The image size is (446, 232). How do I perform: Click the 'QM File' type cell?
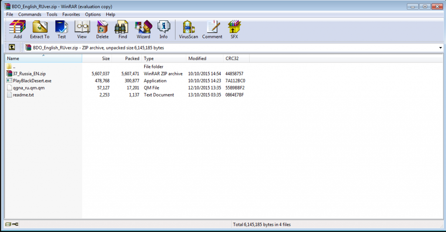[x=151, y=88]
